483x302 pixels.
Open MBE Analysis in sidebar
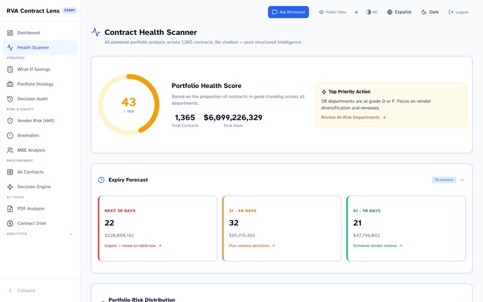[x=40, y=150]
